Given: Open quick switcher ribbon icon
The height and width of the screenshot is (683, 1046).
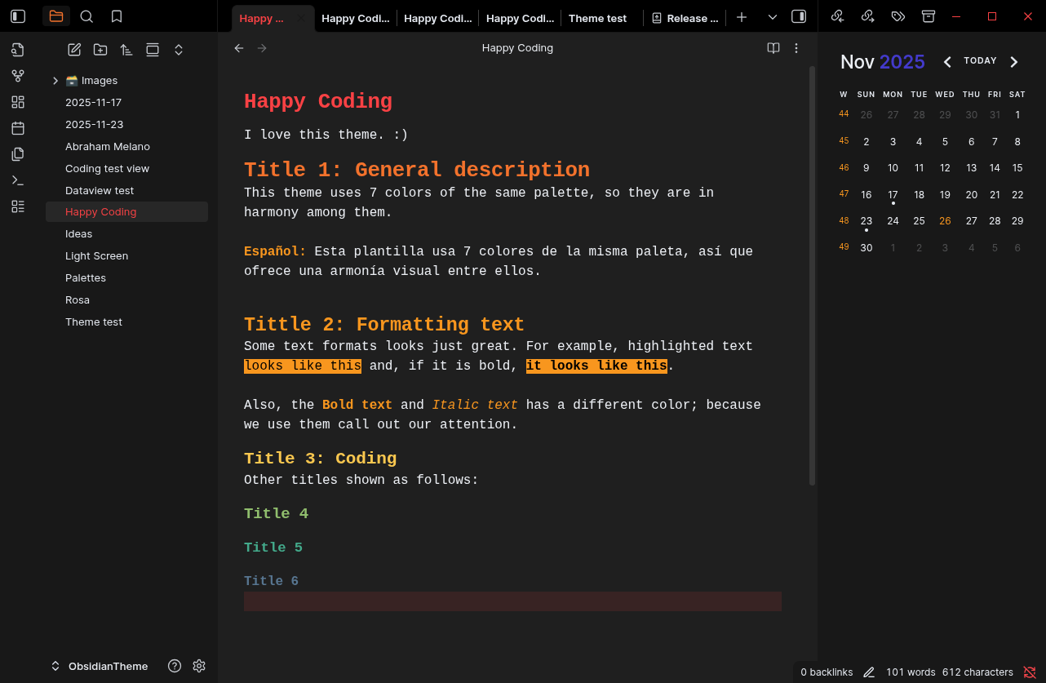Looking at the screenshot, I should click(x=18, y=50).
